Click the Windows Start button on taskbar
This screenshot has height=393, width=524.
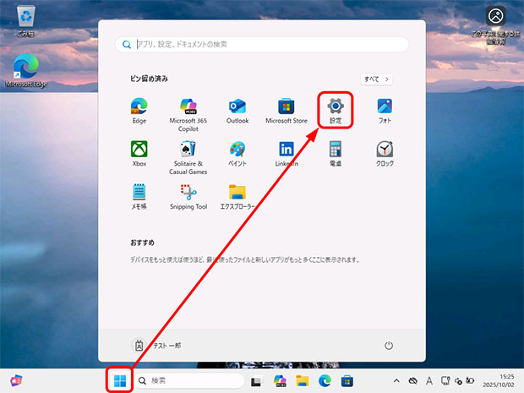tap(120, 380)
